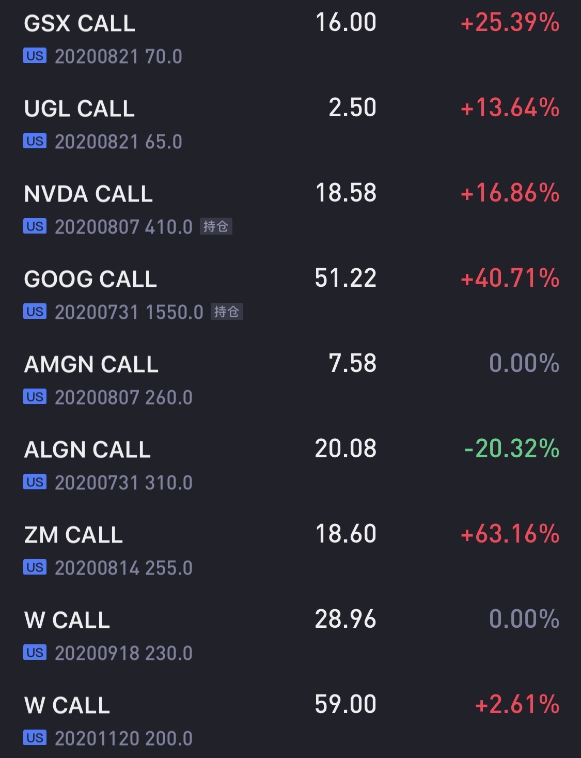
Task: Click the US badge under AMGN CALL
Action: coord(35,397)
